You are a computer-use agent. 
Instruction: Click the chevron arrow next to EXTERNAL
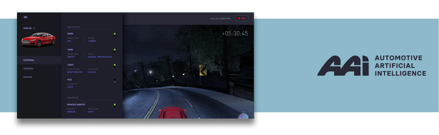pyautogui.click(x=57, y=60)
